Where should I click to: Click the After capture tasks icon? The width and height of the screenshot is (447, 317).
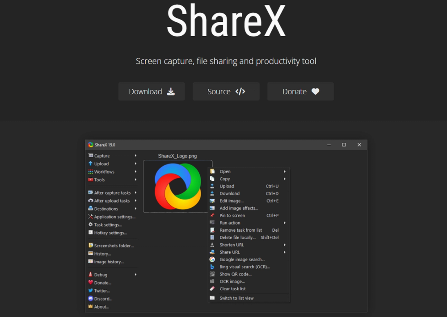point(91,192)
